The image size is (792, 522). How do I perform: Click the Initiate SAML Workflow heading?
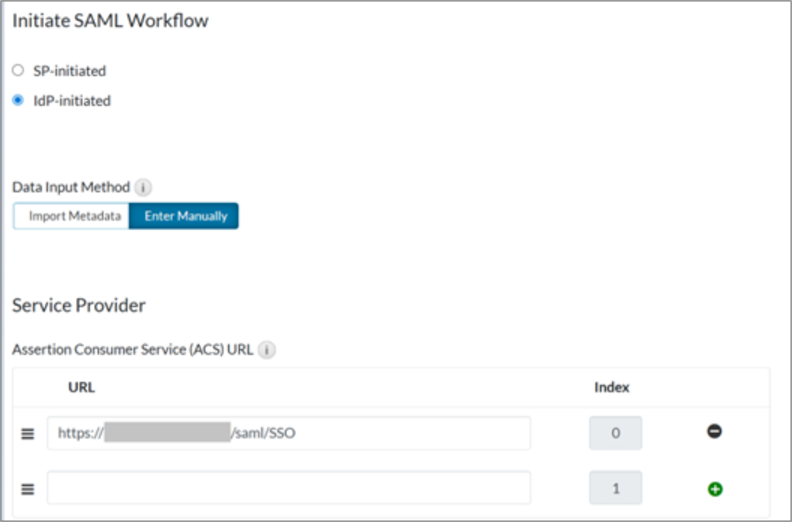[x=110, y=21]
